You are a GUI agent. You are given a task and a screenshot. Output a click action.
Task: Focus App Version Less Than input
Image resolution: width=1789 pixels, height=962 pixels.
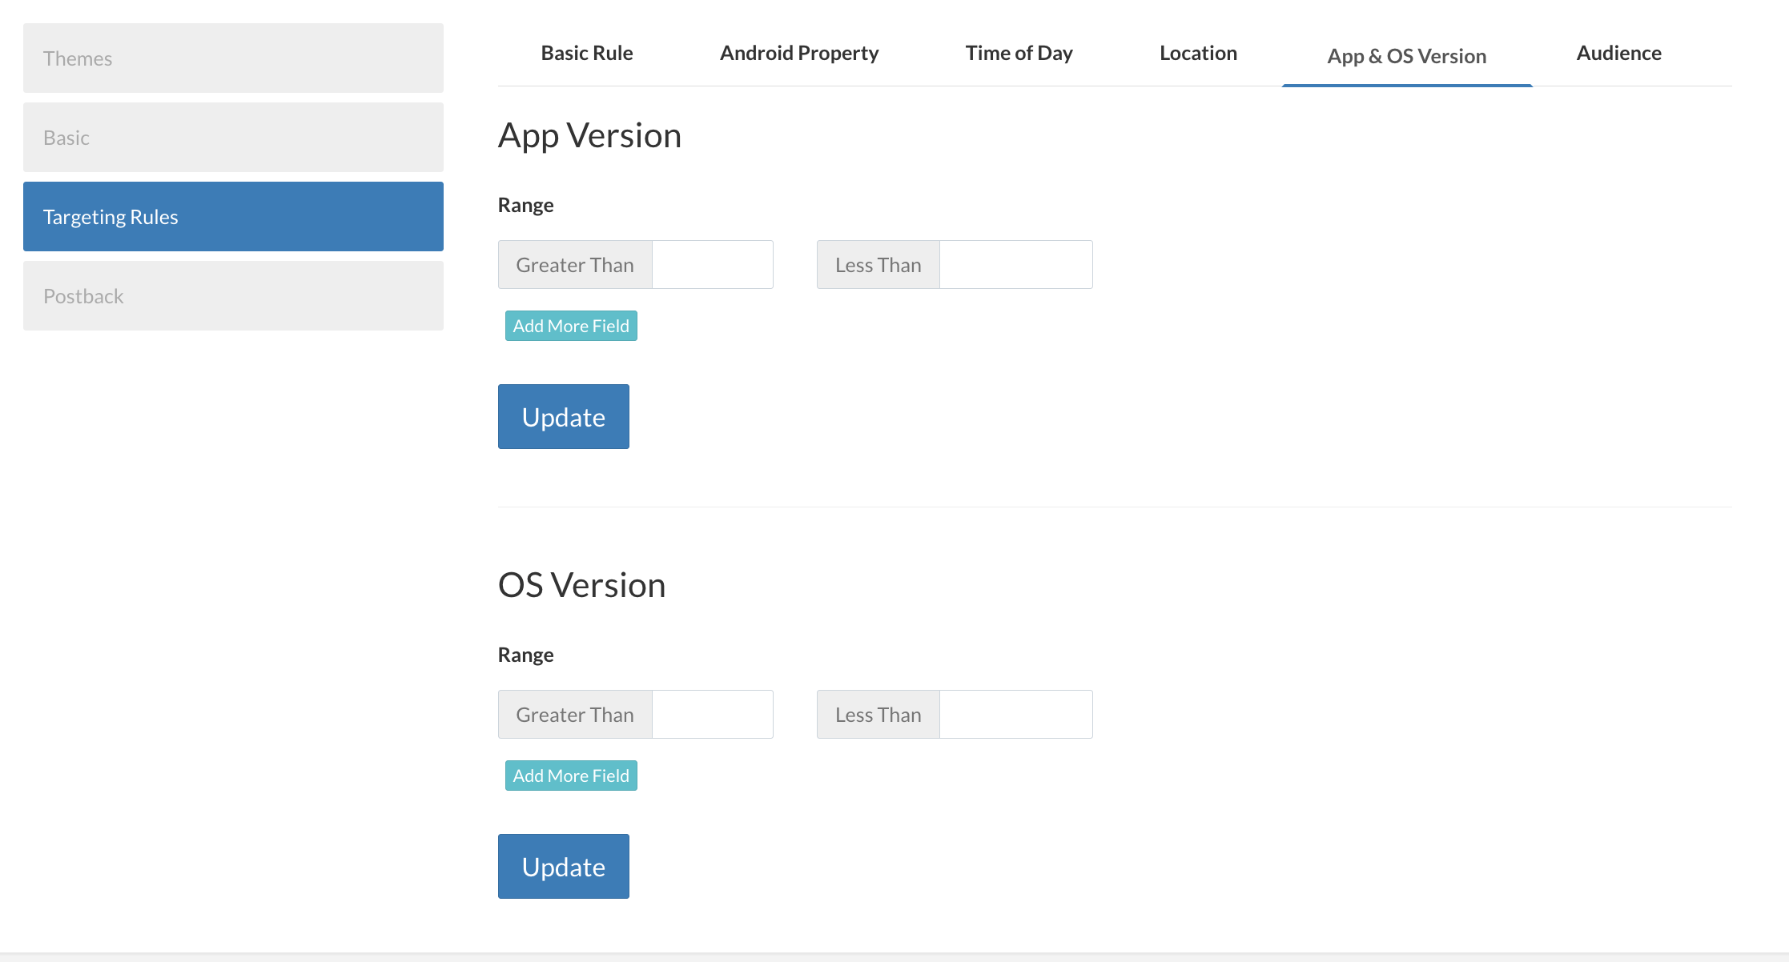point(1015,265)
